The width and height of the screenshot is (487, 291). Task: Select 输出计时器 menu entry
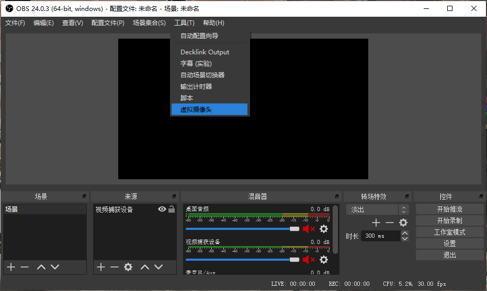[x=210, y=87]
